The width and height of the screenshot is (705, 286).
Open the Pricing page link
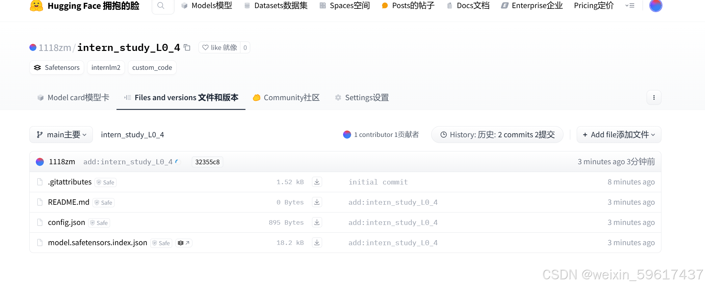[594, 6]
